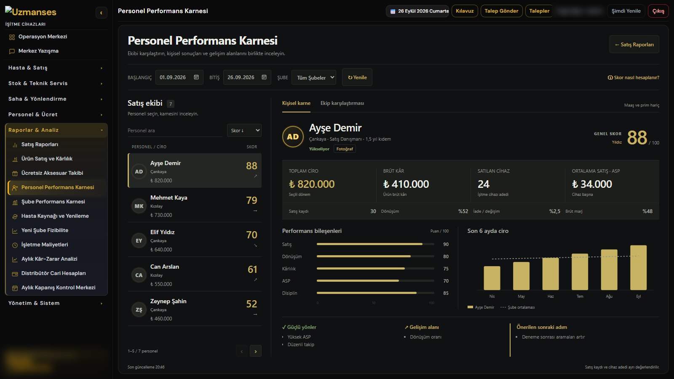Viewport: 674px width, 379px height.
Task: Open Personel Performans Karnesi in sidebar
Action: coord(57,187)
